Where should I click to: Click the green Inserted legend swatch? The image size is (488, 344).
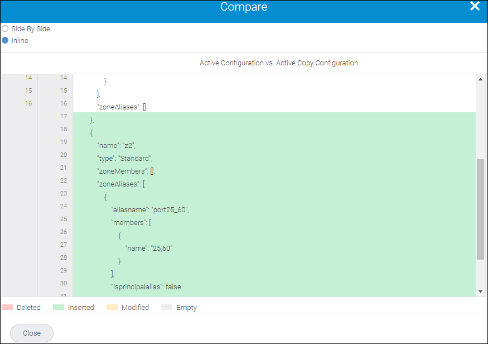pos(59,308)
